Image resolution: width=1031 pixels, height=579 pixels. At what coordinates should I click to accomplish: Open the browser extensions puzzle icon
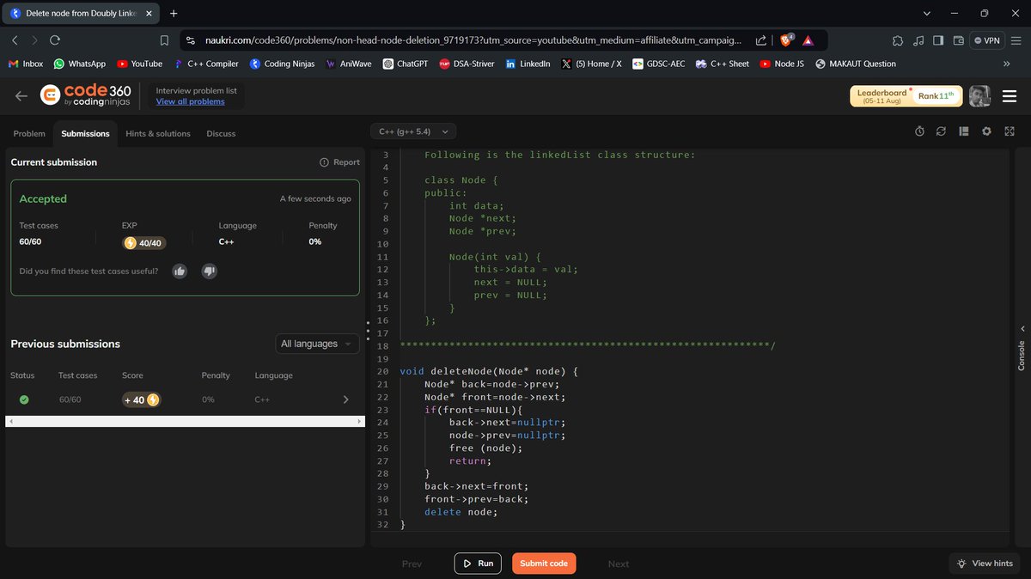[x=898, y=40]
